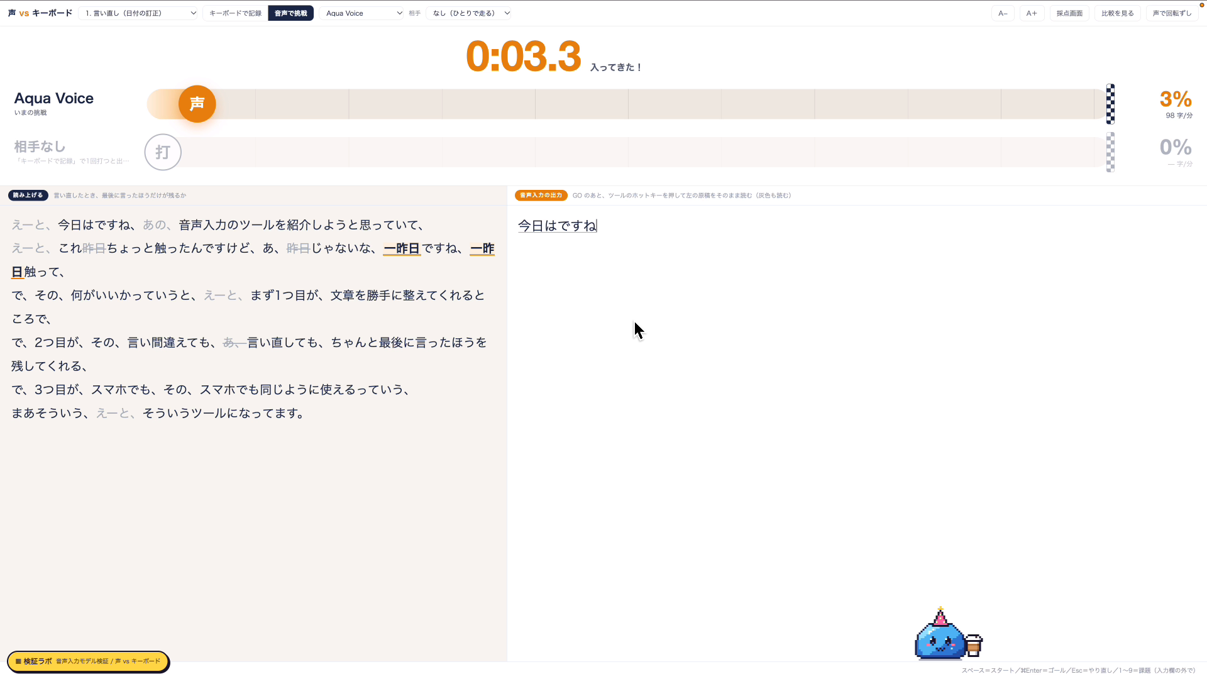This screenshot has width=1207, height=679.
Task: Click the 読み上げる label pill
Action: coord(28,196)
